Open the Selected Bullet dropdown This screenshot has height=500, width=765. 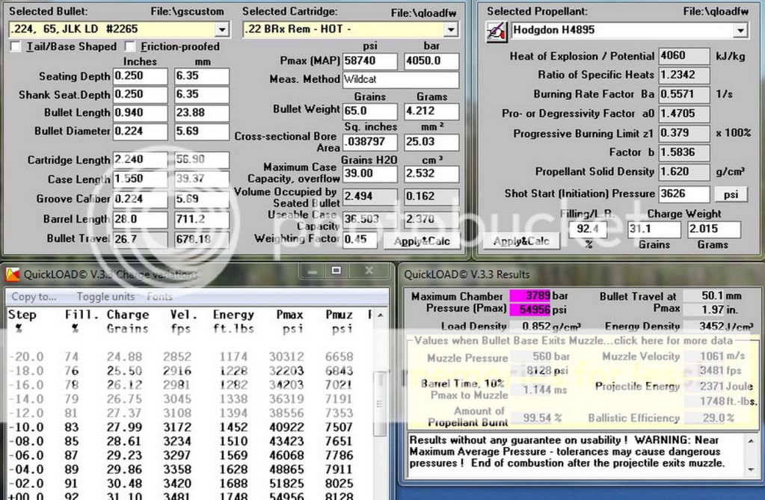pos(222,30)
